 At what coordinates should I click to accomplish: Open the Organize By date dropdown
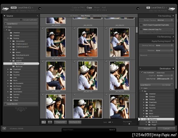click(163, 76)
